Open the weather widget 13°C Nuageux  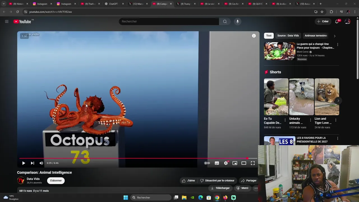[11, 198]
